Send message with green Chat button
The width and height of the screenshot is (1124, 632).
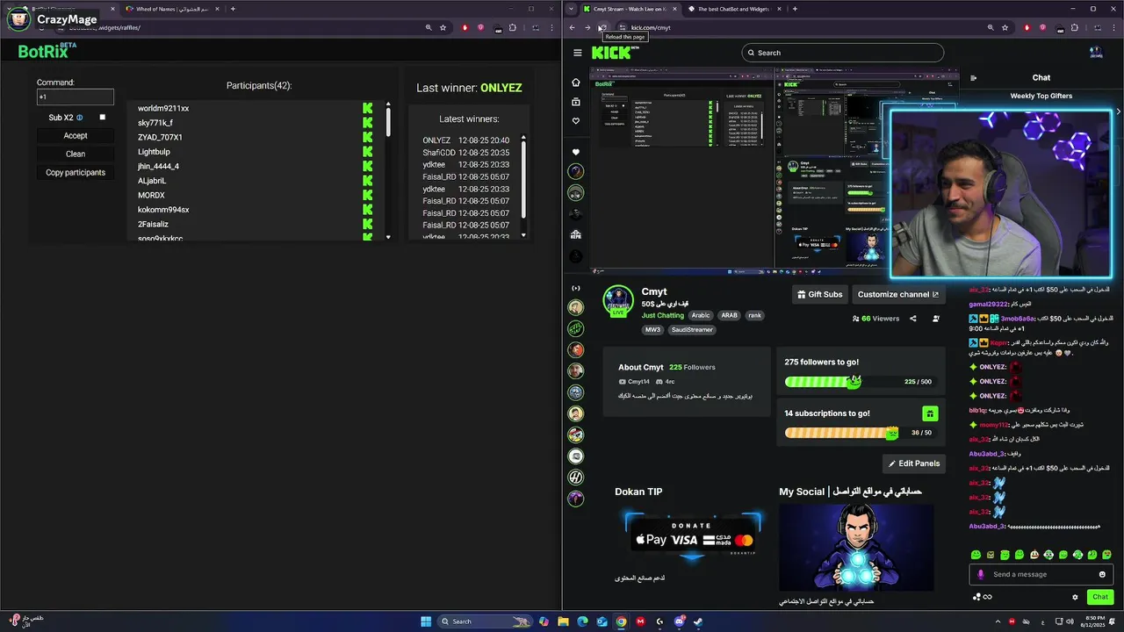[x=1099, y=597]
